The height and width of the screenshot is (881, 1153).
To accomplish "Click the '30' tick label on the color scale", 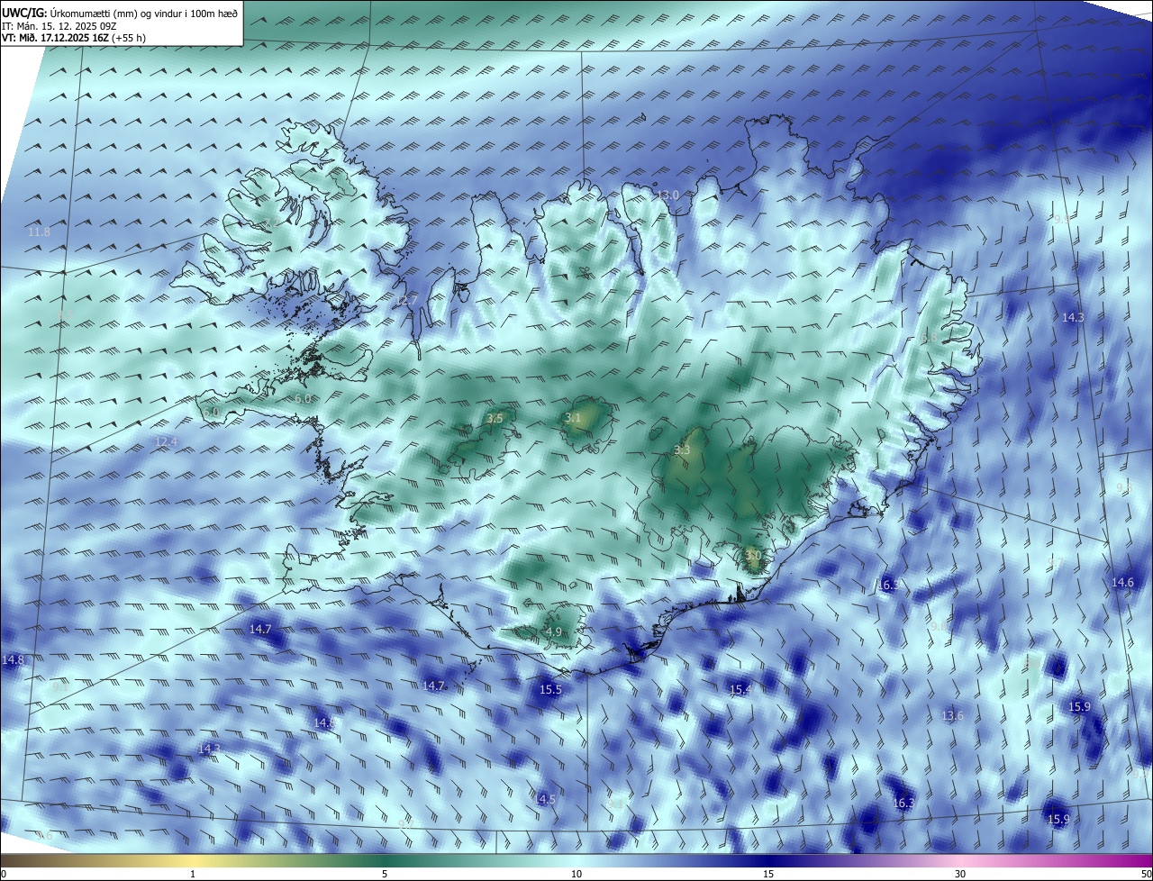I will pyautogui.click(x=960, y=874).
